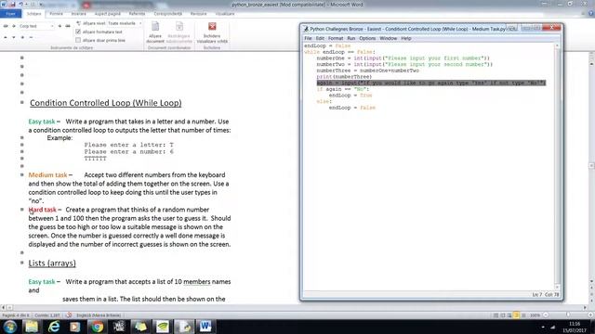
Task: Click 'Easy task' text under Condition Controlled Loop
Action: [x=42, y=122]
